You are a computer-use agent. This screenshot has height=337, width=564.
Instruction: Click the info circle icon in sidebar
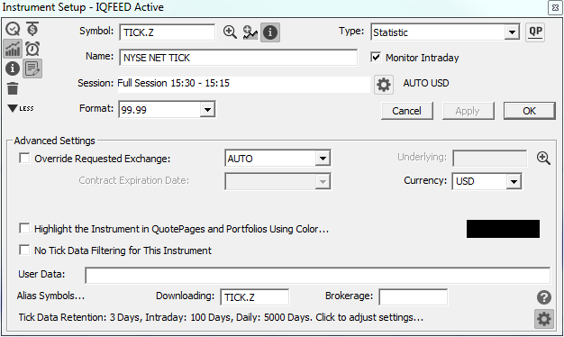tap(13, 68)
